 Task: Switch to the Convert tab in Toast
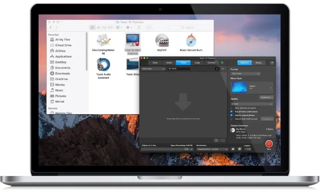[x=211, y=63]
